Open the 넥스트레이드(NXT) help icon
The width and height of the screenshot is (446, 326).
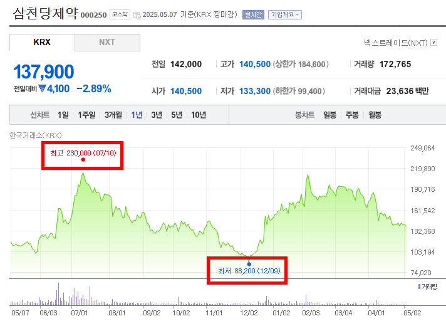(433, 43)
